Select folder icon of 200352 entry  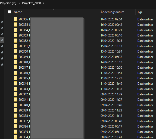pyautogui.click(x=16, y=41)
